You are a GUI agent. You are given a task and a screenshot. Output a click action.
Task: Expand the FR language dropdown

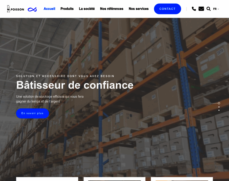point(216,9)
